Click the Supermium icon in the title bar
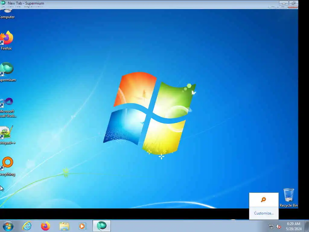This screenshot has width=309, height=232. click(x=3, y=3)
